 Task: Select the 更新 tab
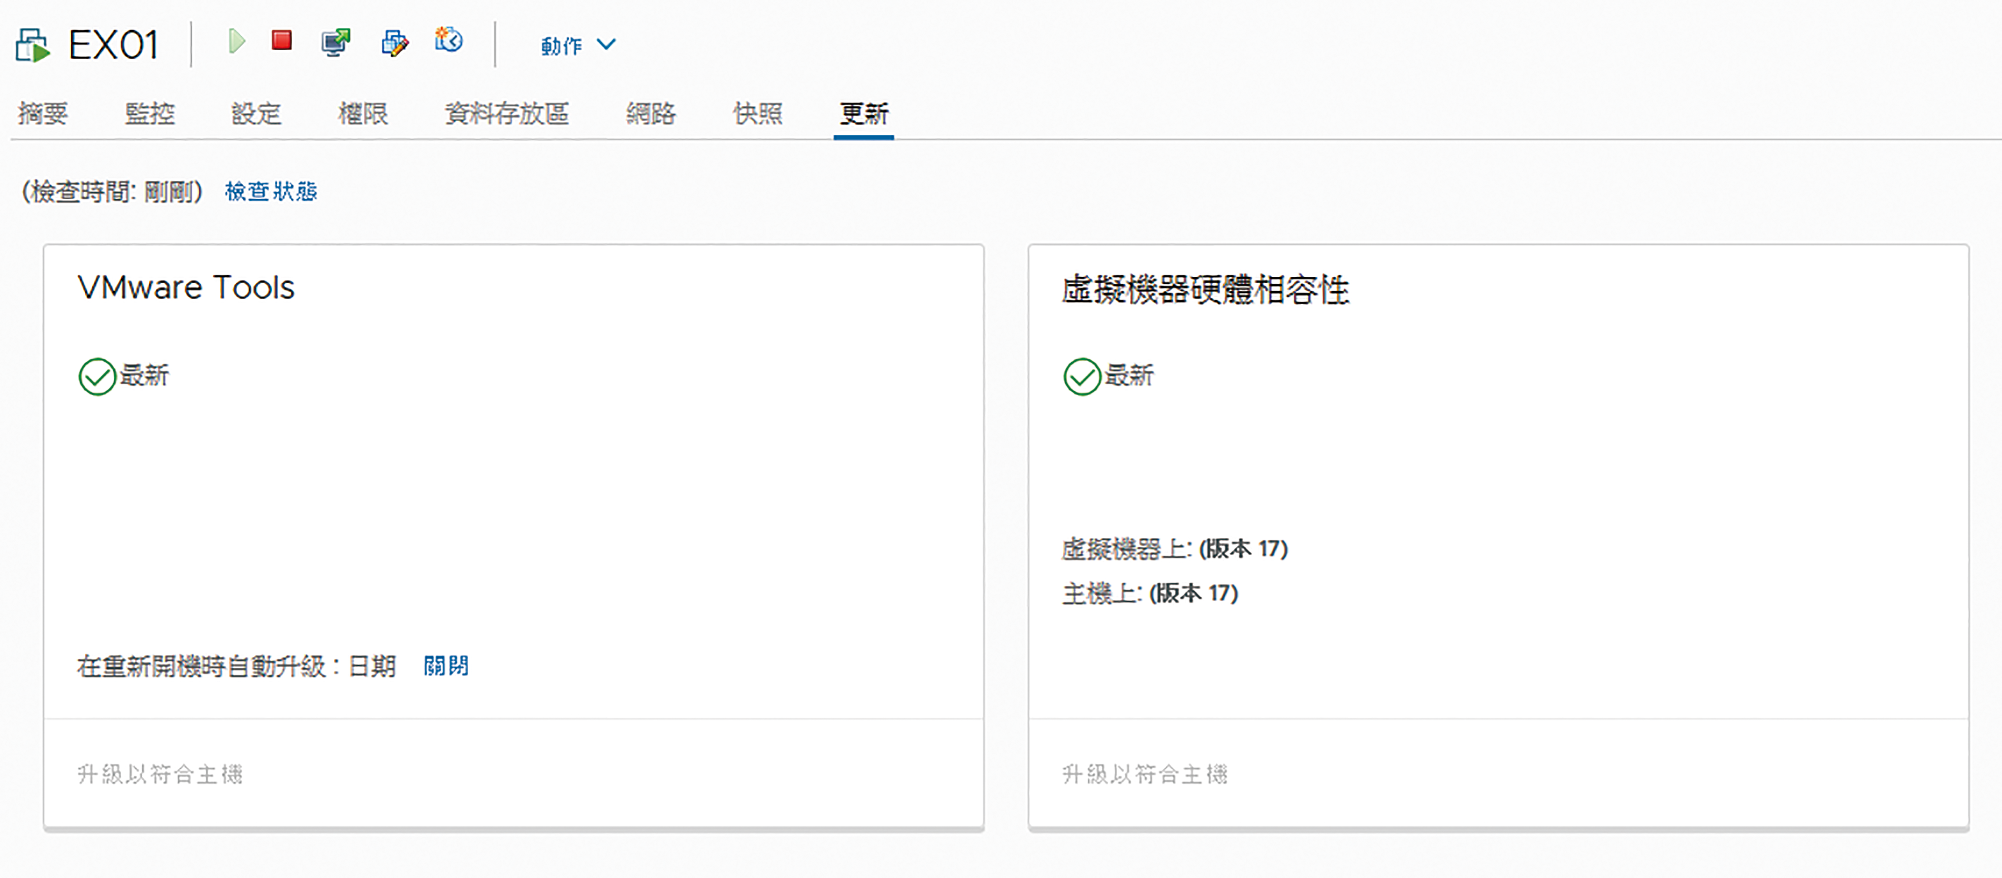click(x=864, y=113)
